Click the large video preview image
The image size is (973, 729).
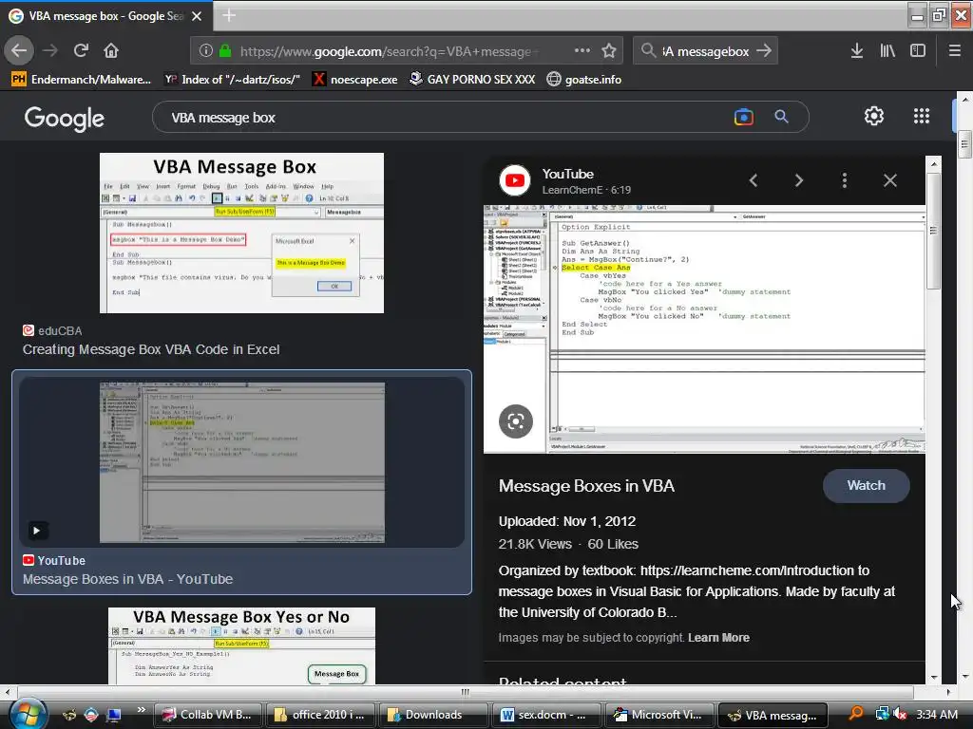click(x=704, y=329)
